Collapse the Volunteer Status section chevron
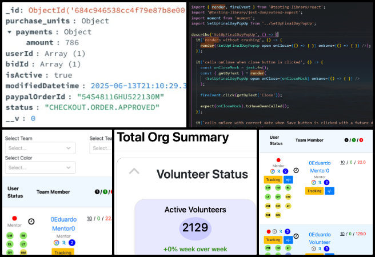This screenshot has width=375, height=257. point(134,171)
